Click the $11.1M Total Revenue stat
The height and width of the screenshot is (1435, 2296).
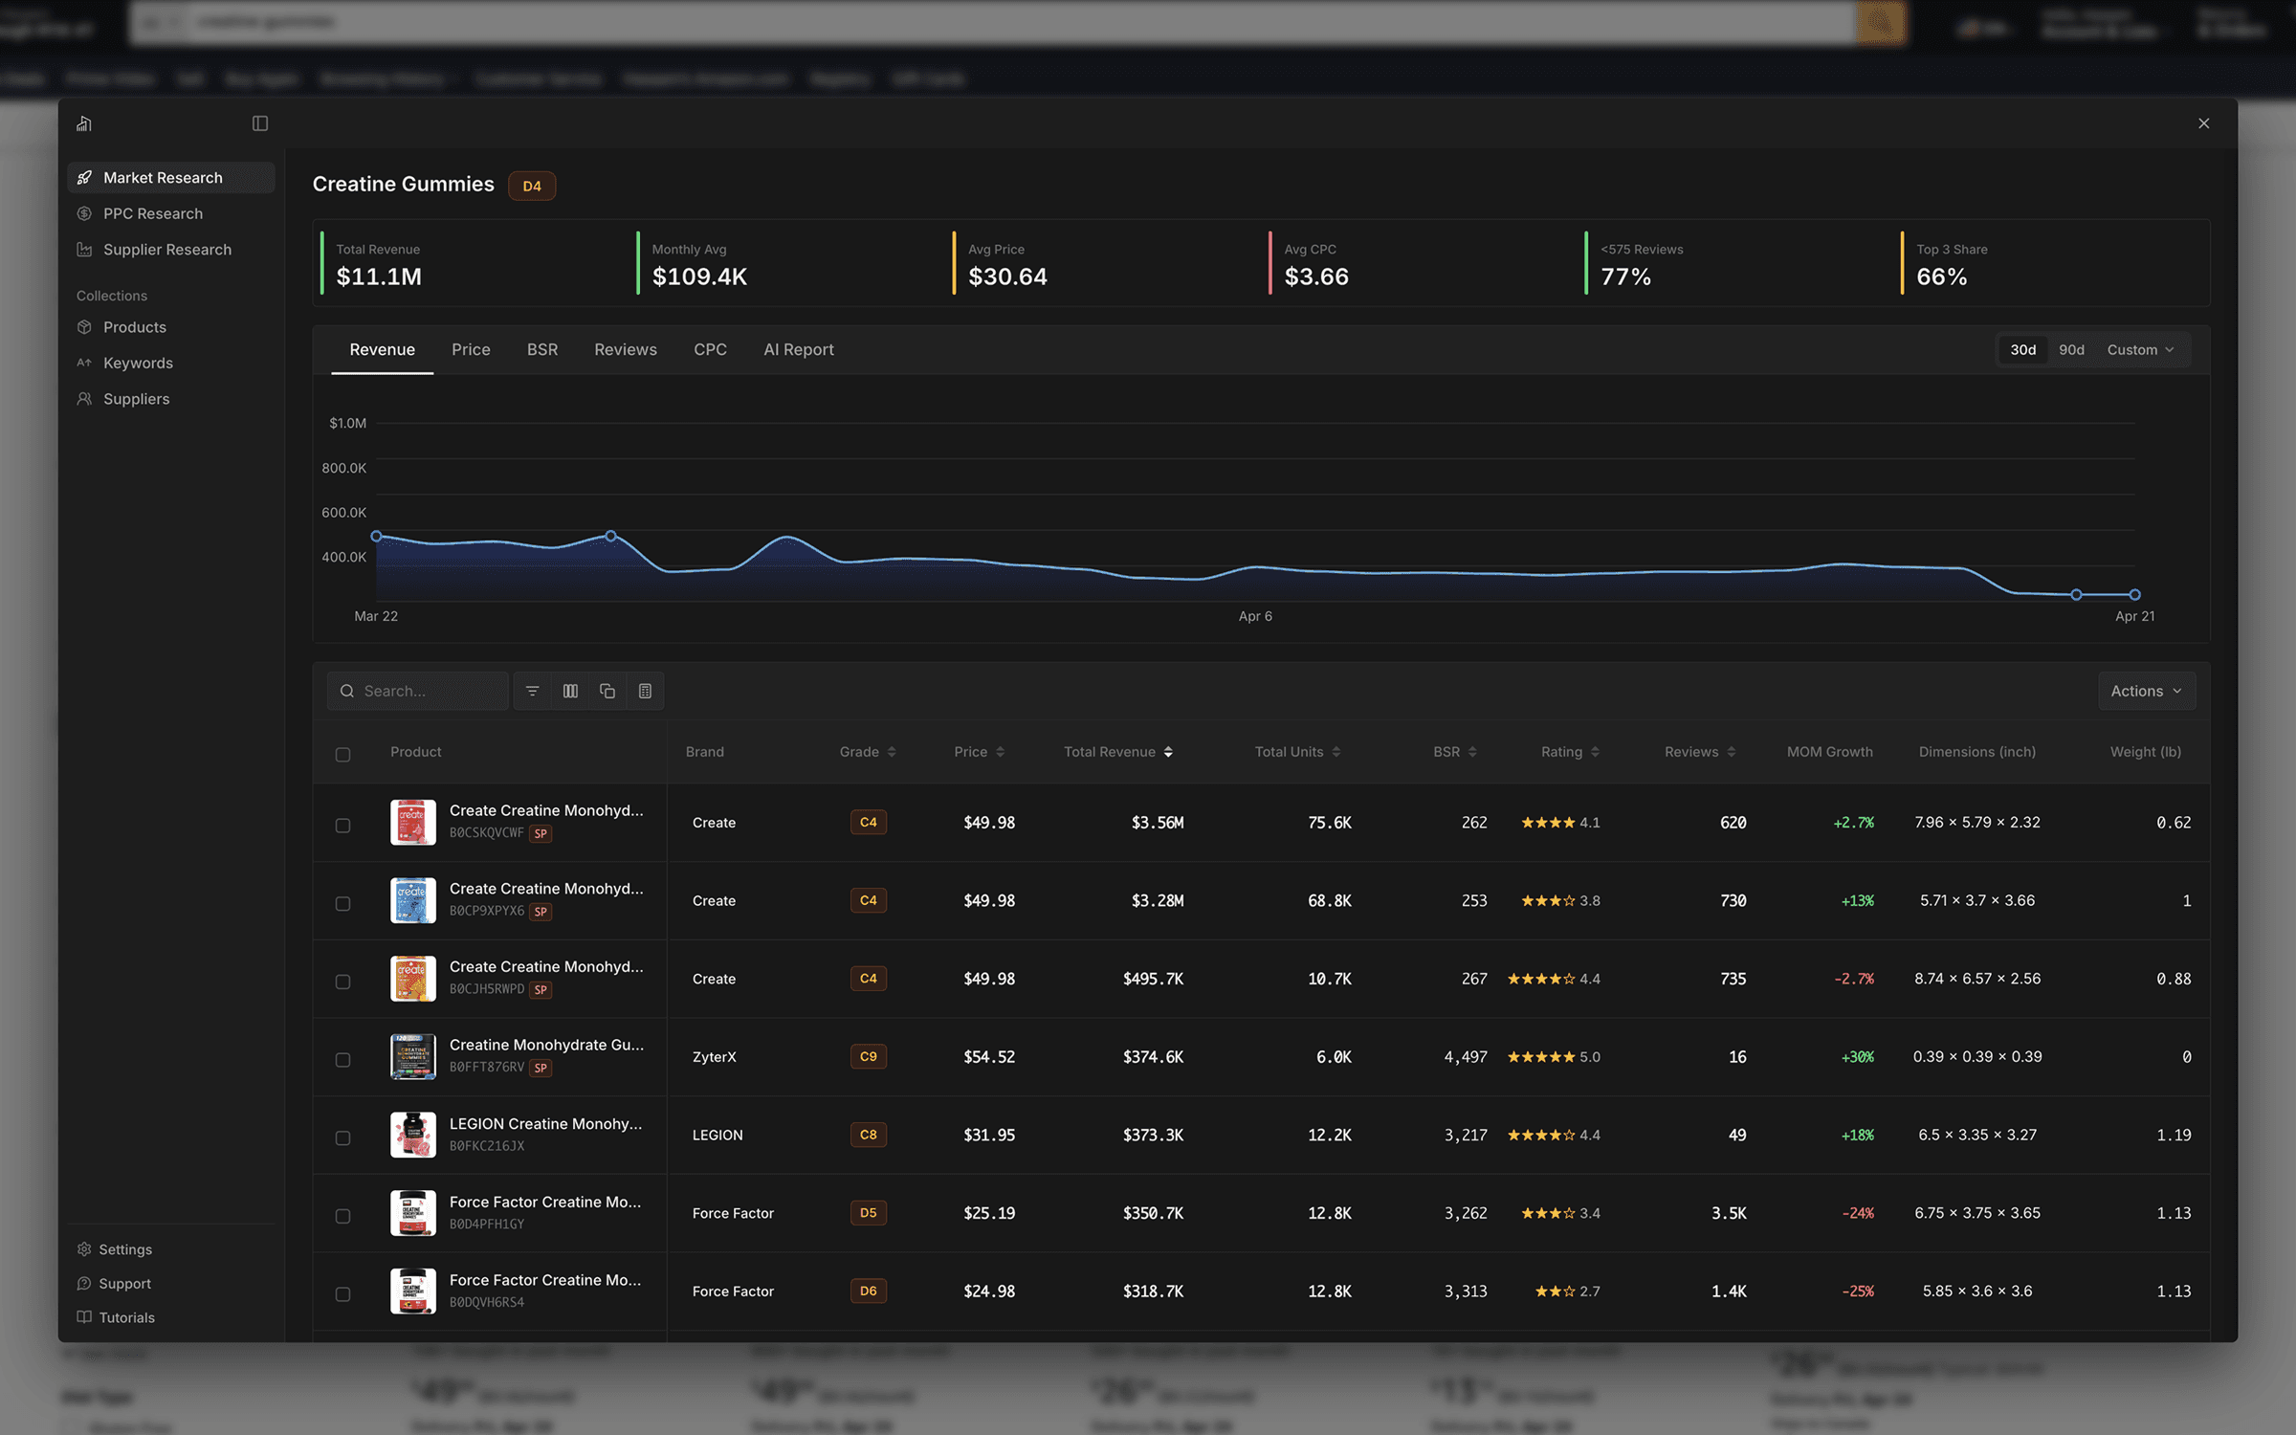[x=379, y=277]
